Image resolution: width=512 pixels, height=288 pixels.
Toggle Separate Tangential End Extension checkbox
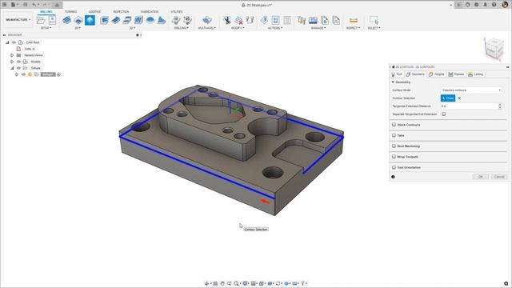point(443,114)
